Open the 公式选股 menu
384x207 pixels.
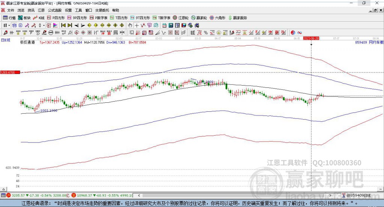(x=55, y=10)
